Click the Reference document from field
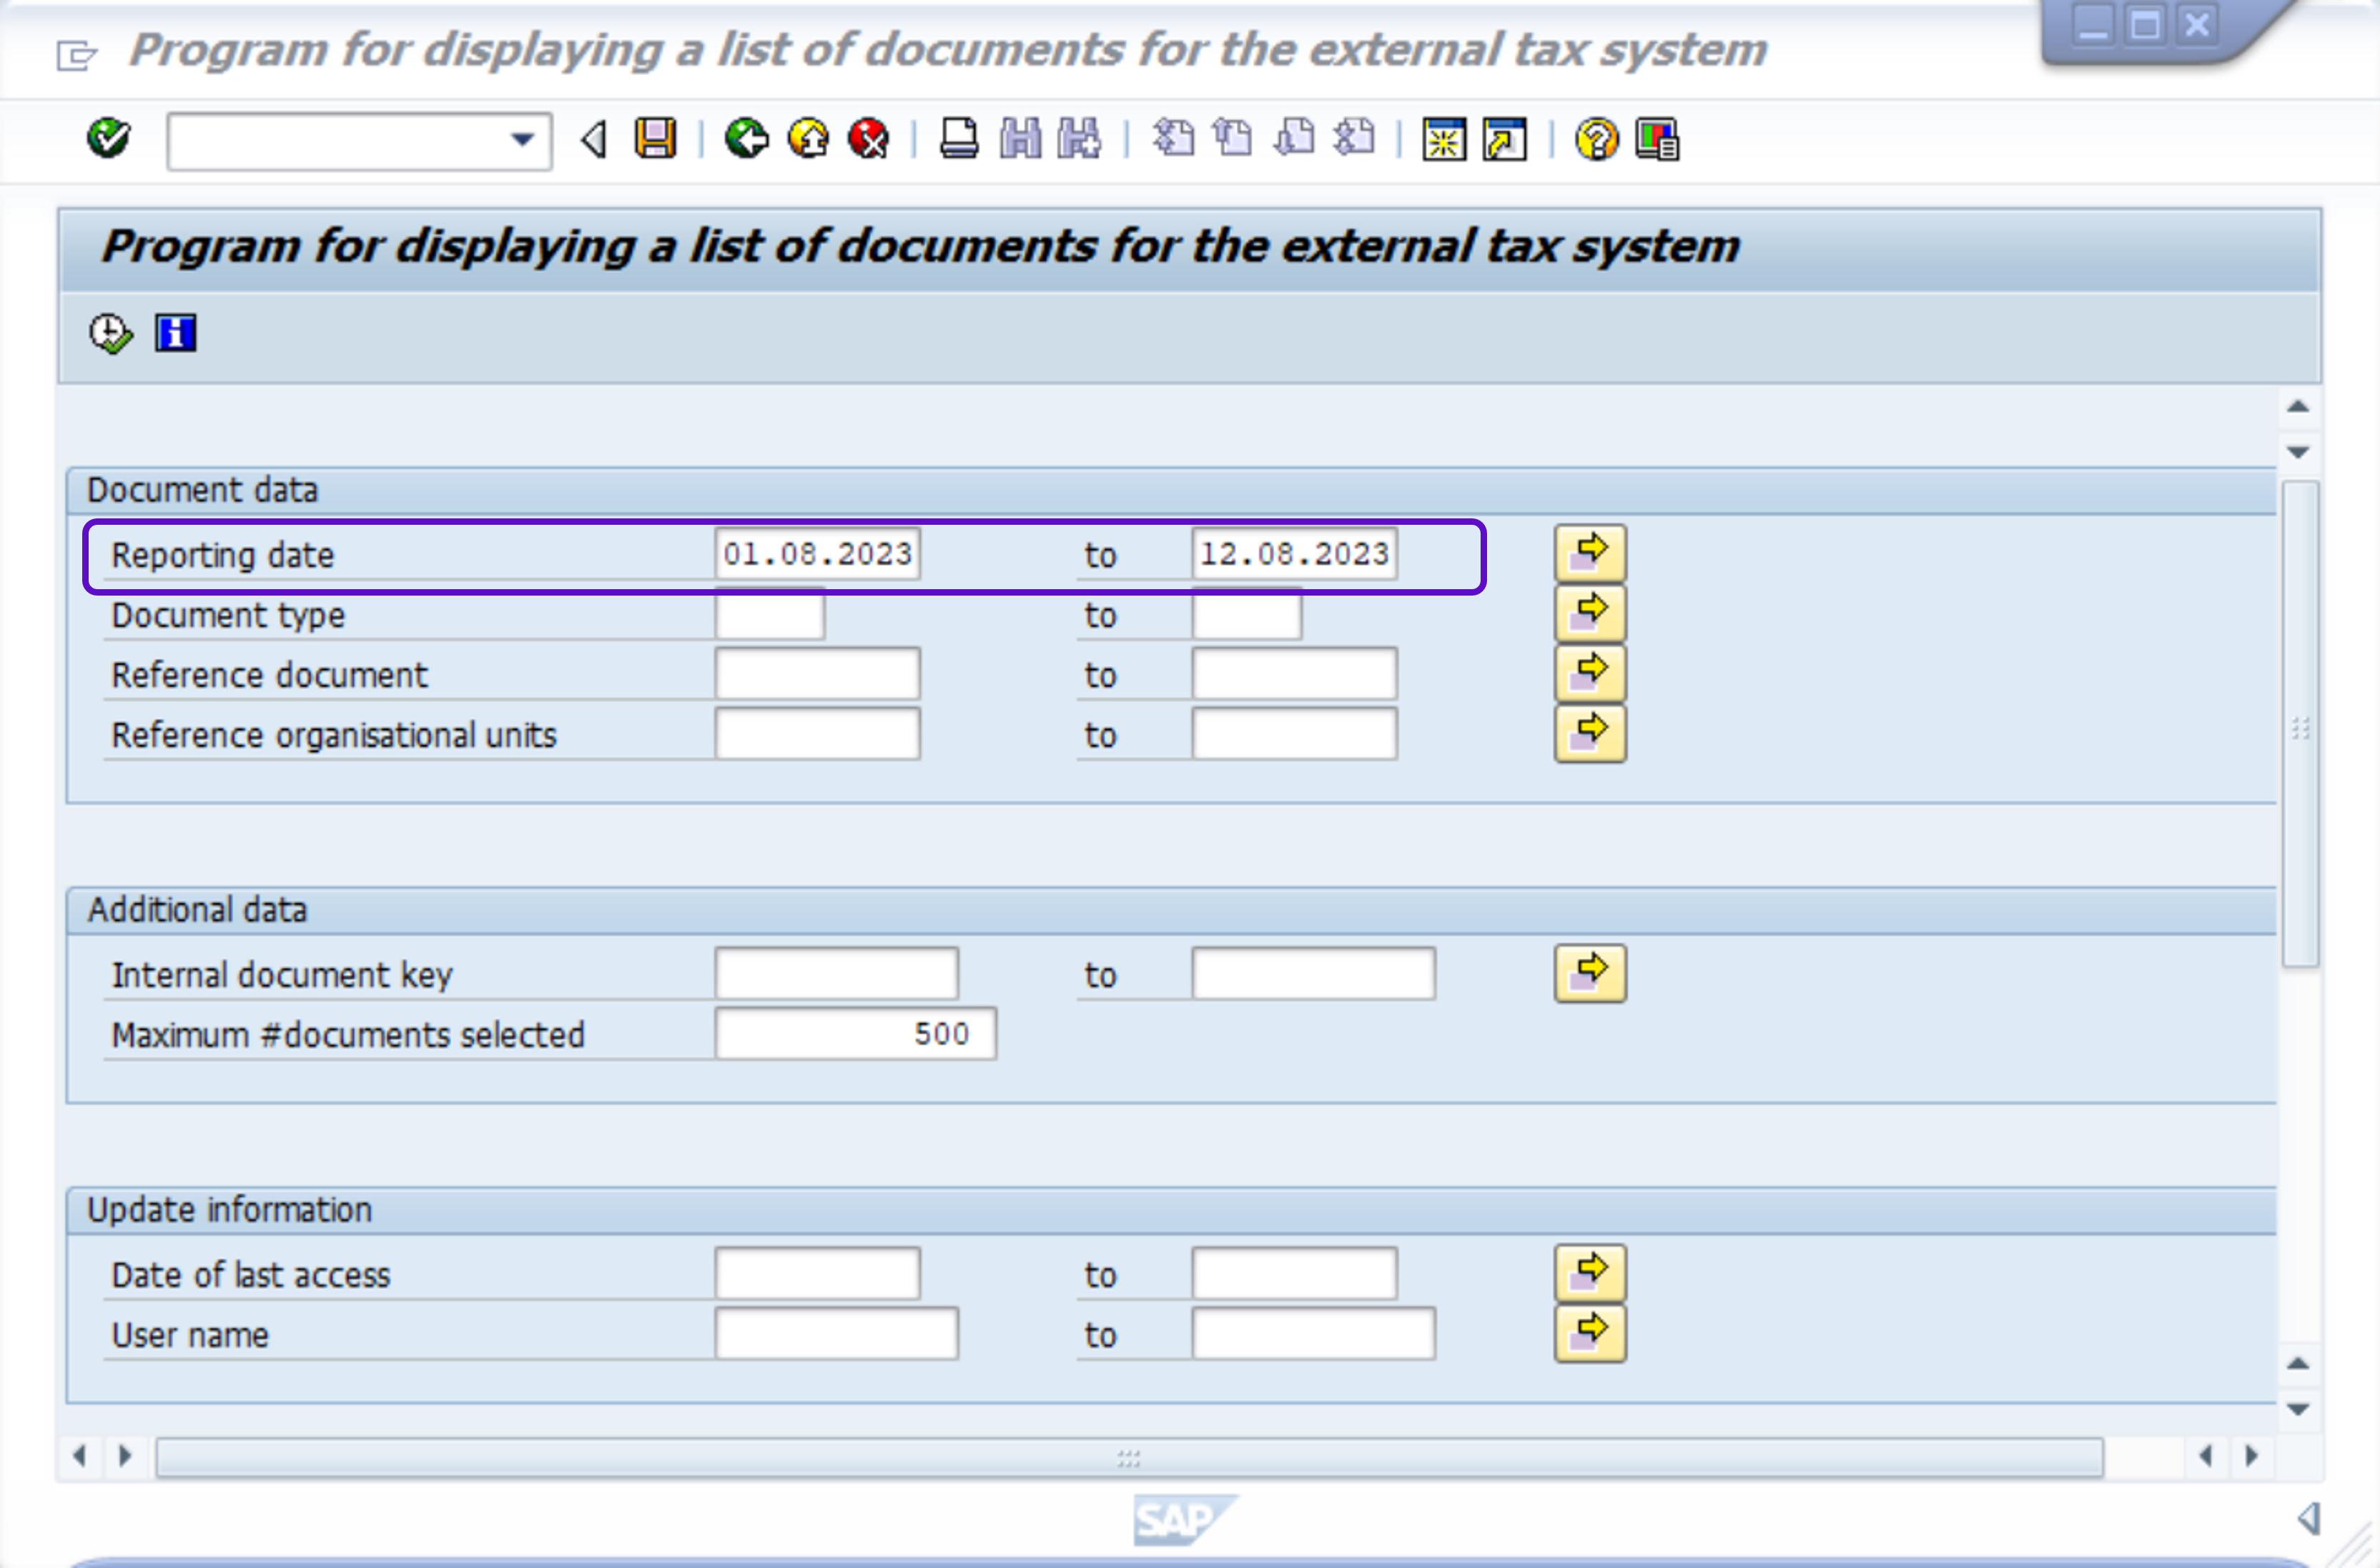The image size is (2380, 1568). (817, 674)
